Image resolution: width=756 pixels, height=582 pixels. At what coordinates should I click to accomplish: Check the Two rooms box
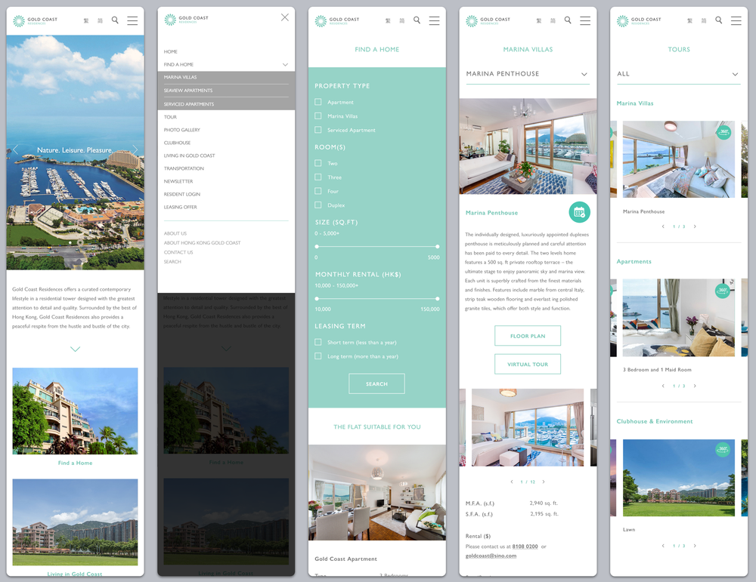(318, 163)
